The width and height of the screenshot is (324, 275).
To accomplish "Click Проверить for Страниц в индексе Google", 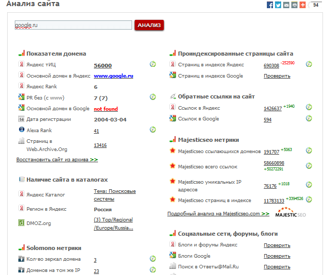I will click(277, 76).
